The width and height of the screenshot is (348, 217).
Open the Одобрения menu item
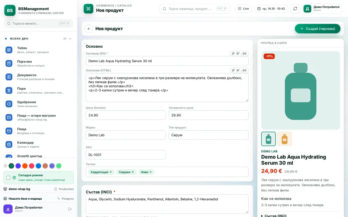coord(39,104)
